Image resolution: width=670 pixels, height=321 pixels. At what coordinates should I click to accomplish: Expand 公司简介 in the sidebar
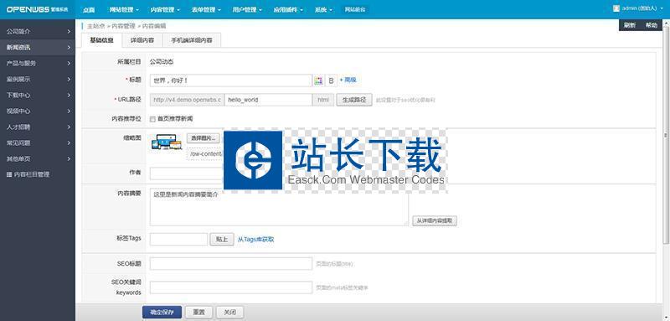pyautogui.click(x=38, y=32)
